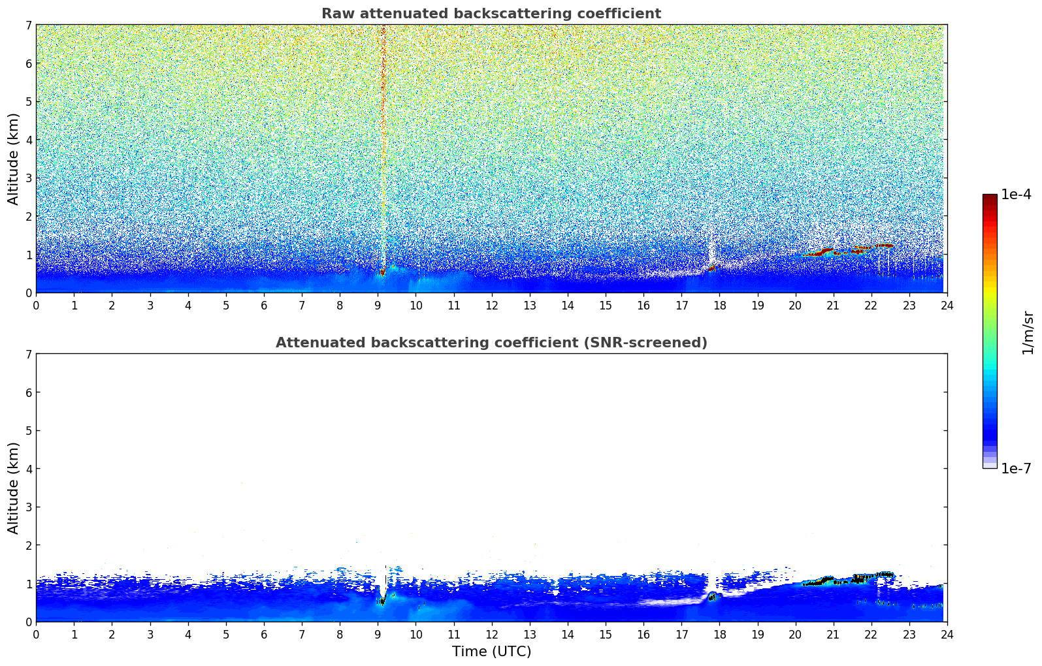1042x666 pixels.
Task: Click the top plot's "Altitude (km)" label
Action: pos(14,159)
